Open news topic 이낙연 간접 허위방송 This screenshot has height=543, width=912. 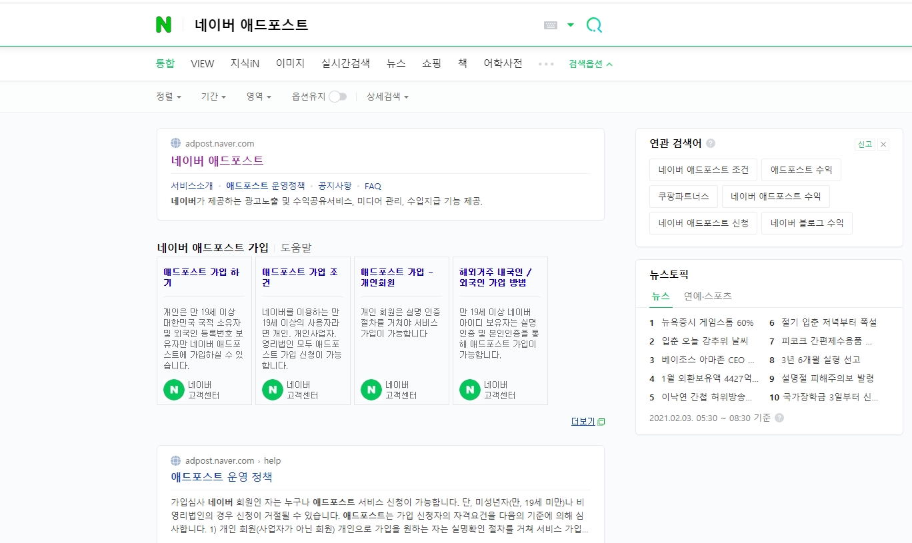(x=707, y=397)
